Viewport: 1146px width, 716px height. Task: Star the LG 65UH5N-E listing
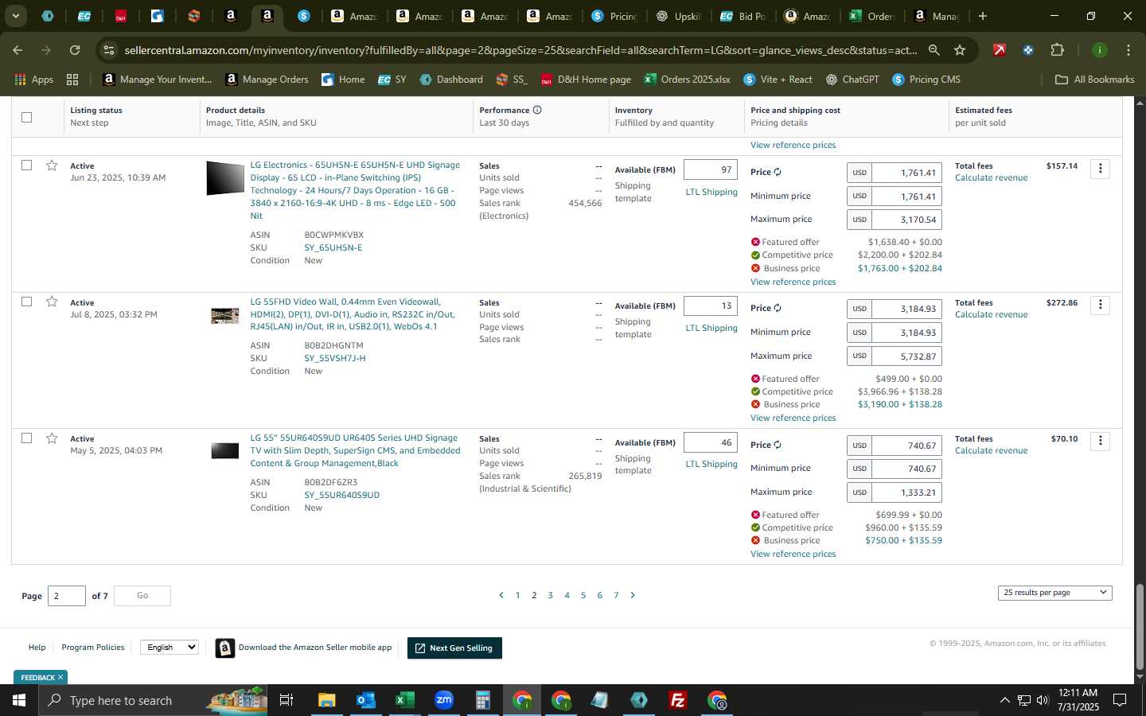click(x=52, y=165)
